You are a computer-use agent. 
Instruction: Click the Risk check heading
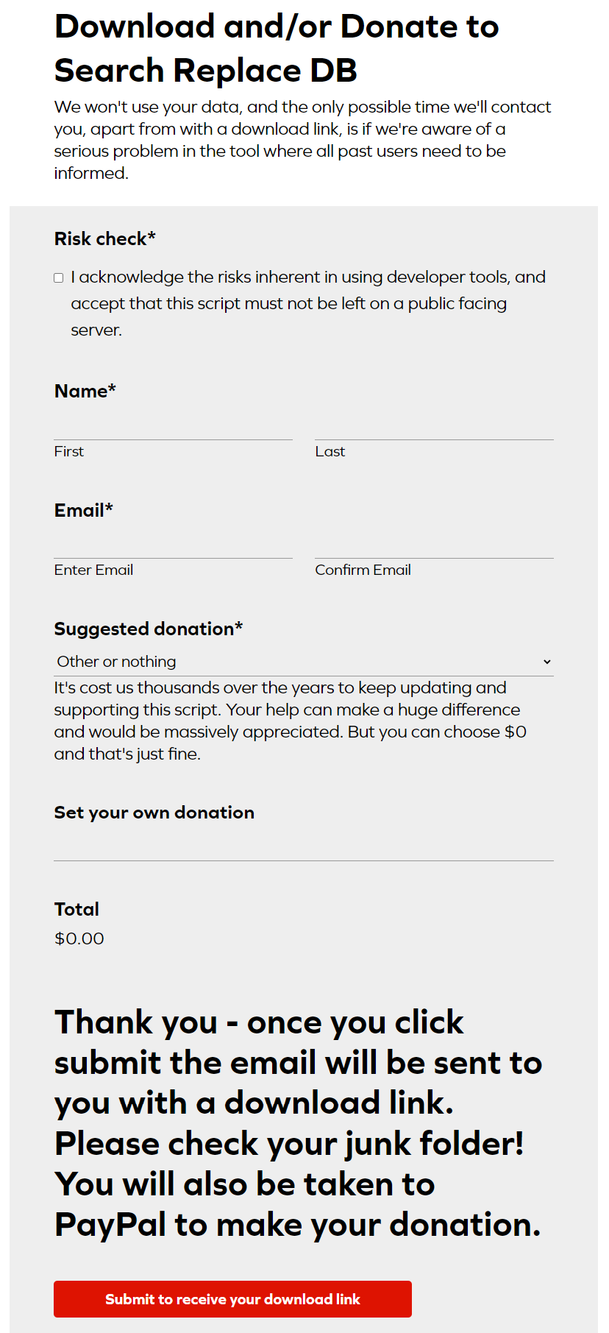pos(105,239)
